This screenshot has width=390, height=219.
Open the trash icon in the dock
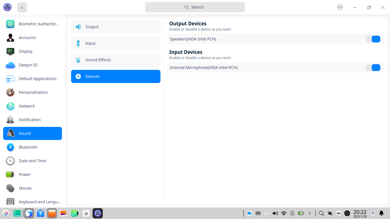[x=373, y=213]
